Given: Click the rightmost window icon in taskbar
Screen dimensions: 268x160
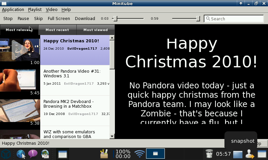Looking at the screenshot, I should (262, 154).
